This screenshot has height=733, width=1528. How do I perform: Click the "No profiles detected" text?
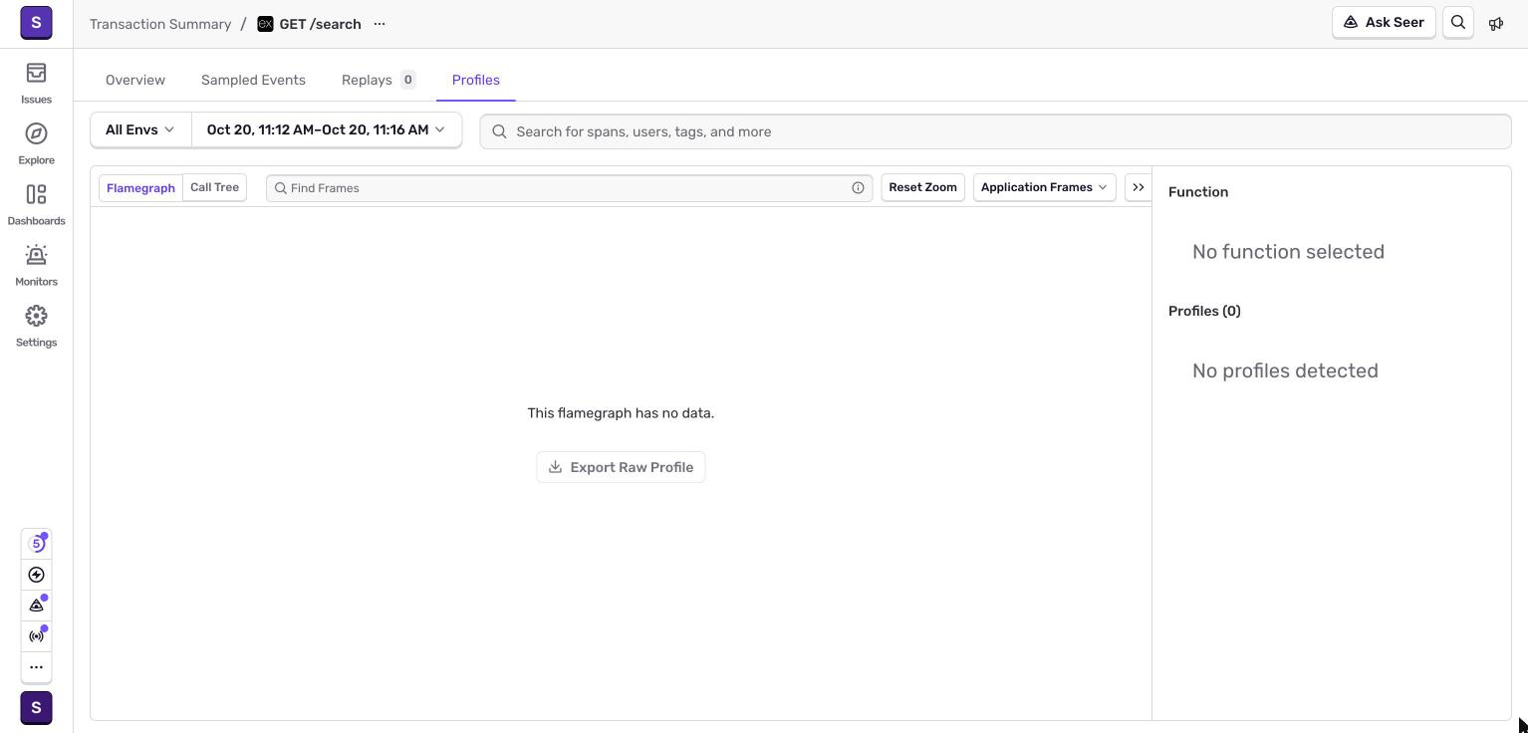click(1285, 370)
